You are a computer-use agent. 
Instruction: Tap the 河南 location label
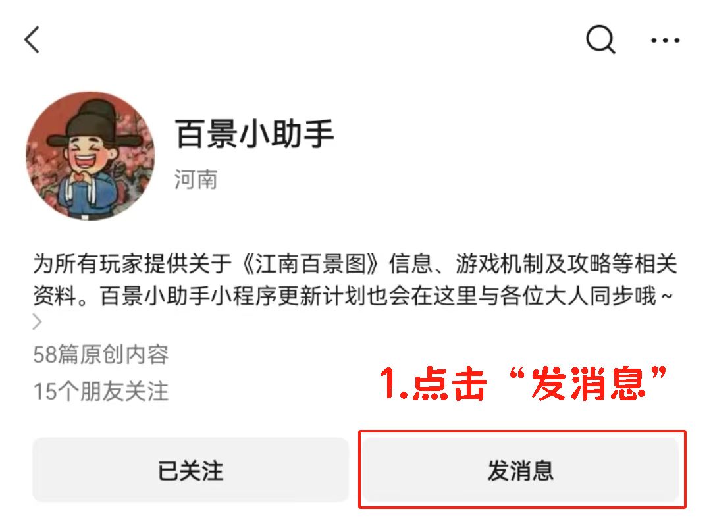click(x=196, y=179)
